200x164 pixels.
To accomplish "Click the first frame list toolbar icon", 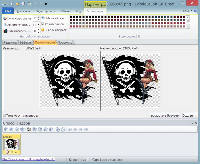I will [x=6, y=129].
